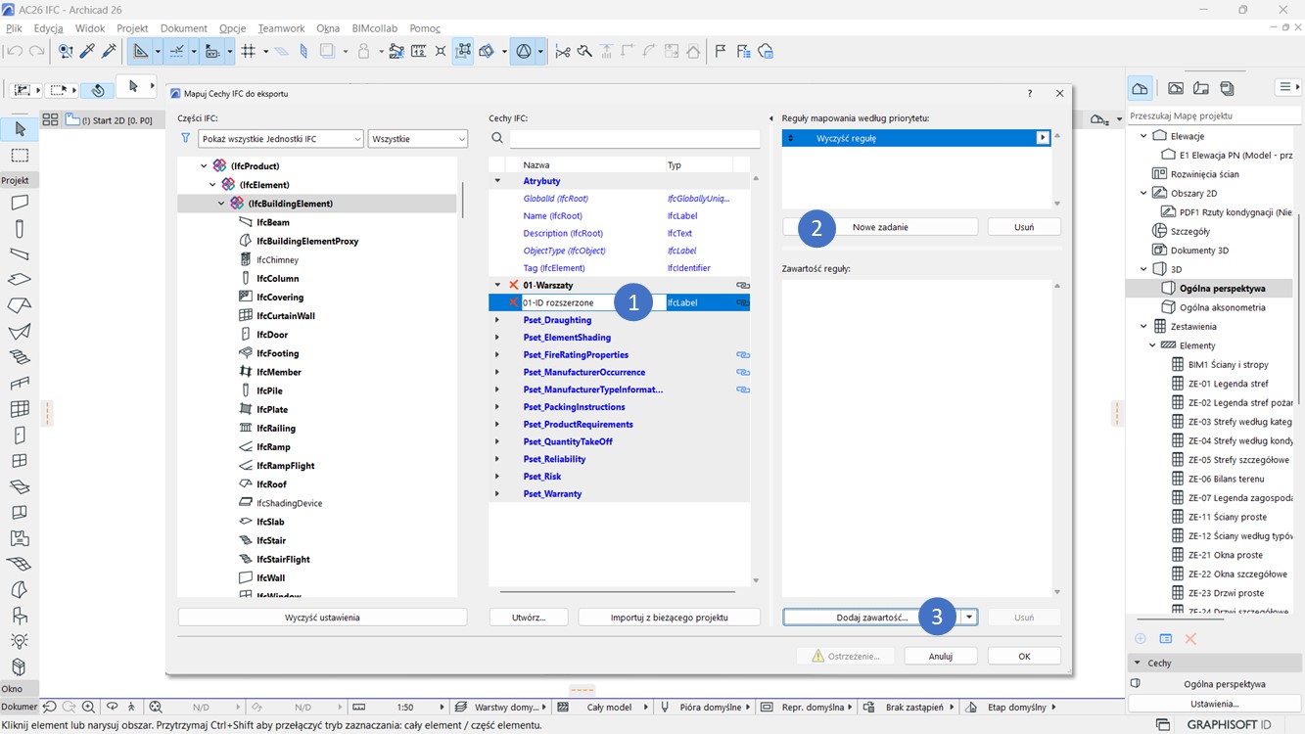The height and width of the screenshot is (734, 1305).
Task: Open 'Pokaż wszystkie Jednostki IFC' dropdown
Action: click(280, 139)
